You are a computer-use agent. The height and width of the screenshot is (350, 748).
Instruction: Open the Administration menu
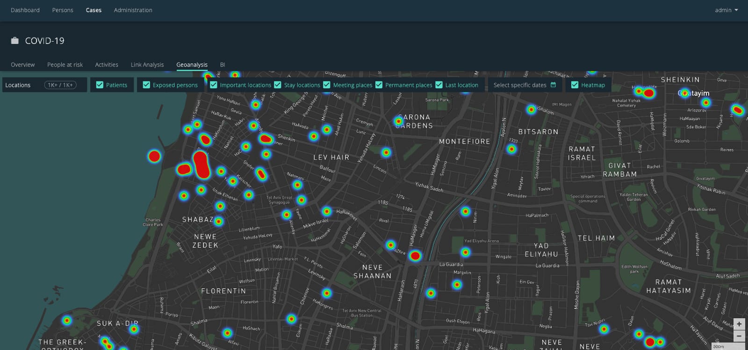(133, 10)
